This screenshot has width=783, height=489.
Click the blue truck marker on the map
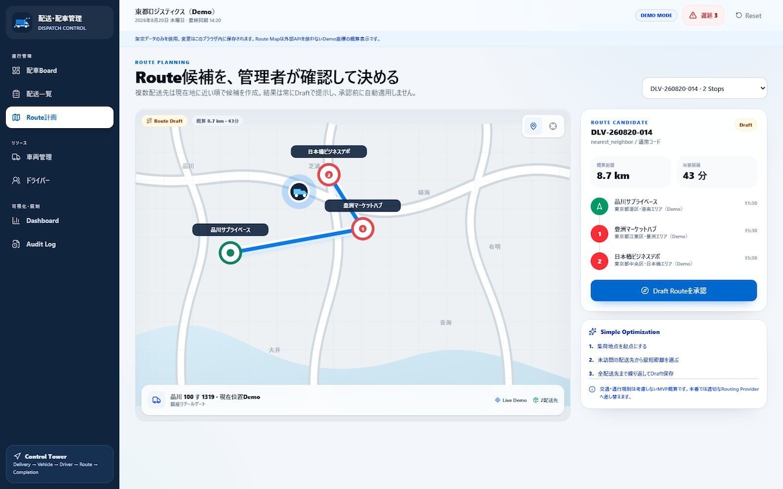[298, 191]
